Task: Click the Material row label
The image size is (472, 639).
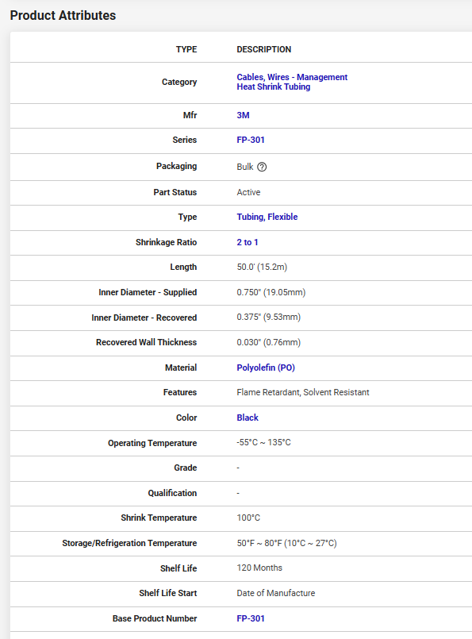Action: click(181, 368)
